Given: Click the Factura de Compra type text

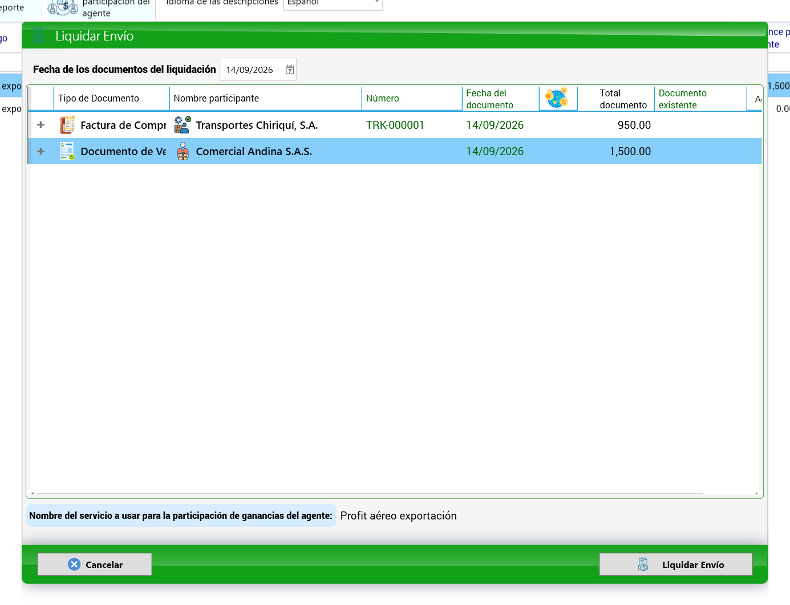Looking at the screenshot, I should pos(123,125).
